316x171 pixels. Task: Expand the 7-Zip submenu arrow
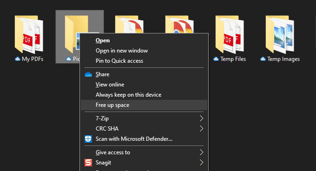coord(201,118)
